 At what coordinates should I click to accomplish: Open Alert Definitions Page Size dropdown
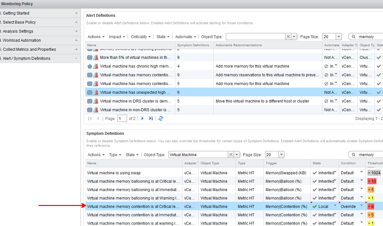pyautogui.click(x=339, y=37)
